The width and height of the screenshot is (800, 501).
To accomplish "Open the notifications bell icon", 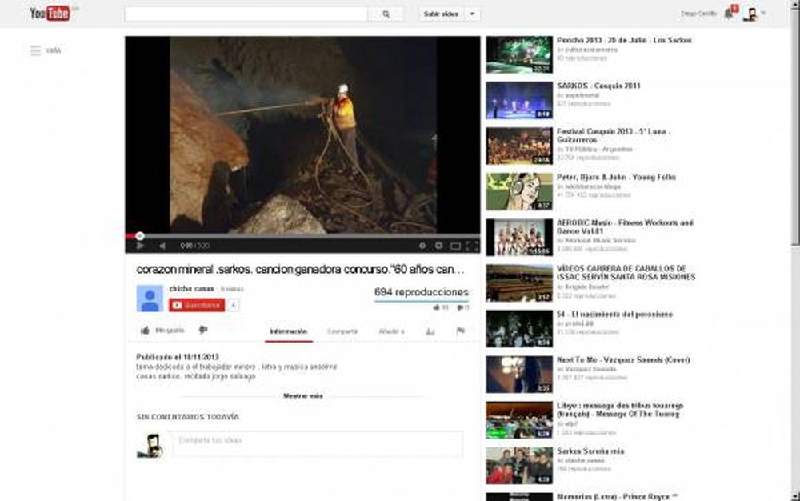I will [729, 14].
